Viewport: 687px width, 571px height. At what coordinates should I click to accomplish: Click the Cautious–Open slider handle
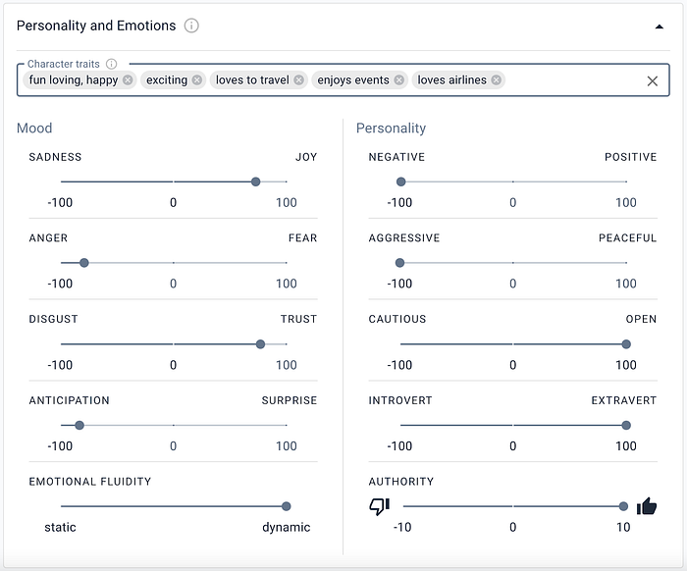[x=626, y=344]
